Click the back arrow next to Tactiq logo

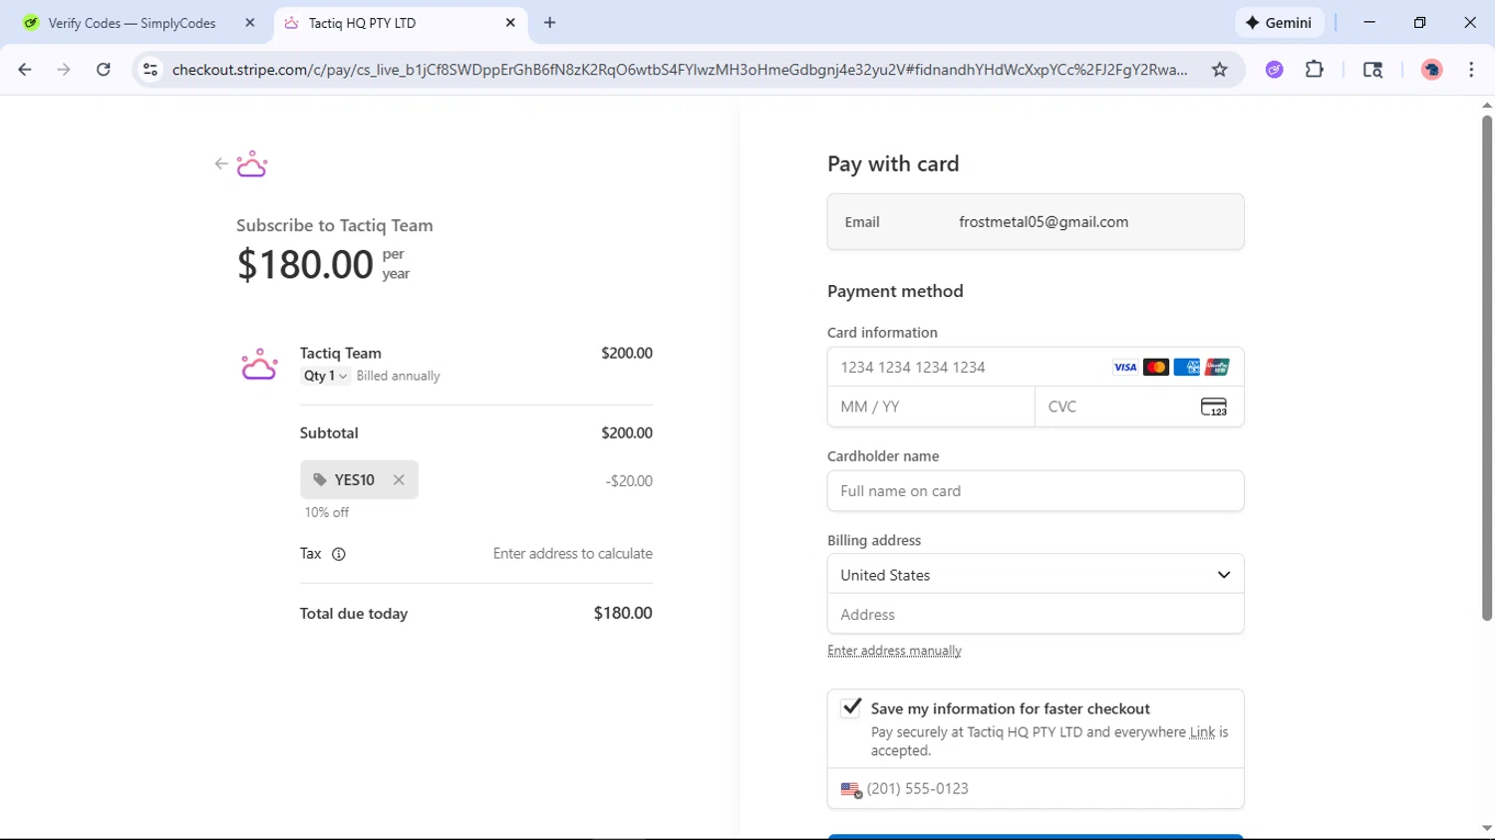[x=221, y=163]
